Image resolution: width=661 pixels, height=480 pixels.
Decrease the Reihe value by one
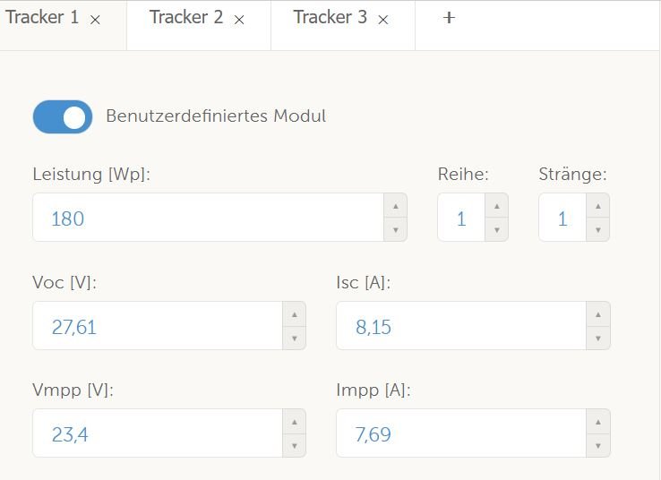[496, 230]
